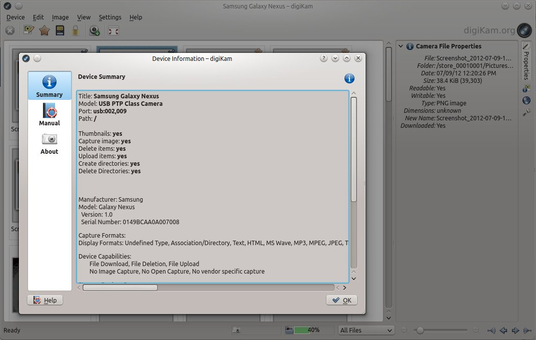Click the 'Title: Samsung Galaxy Nexus' line
Screen dimensions: 536x340
(x=118, y=96)
